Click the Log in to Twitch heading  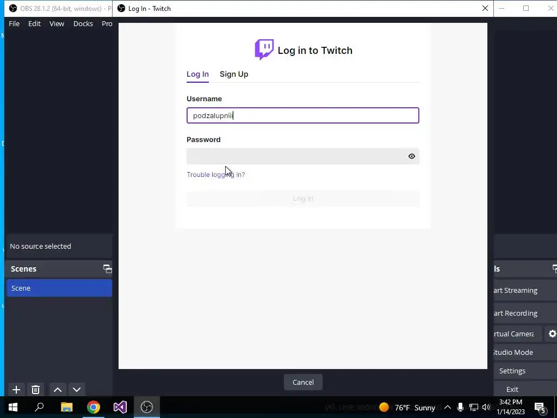point(315,51)
